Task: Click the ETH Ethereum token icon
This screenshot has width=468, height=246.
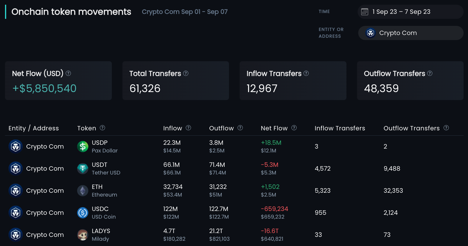Action: tap(83, 191)
